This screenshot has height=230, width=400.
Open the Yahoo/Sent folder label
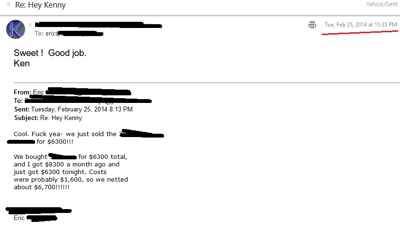(381, 5)
